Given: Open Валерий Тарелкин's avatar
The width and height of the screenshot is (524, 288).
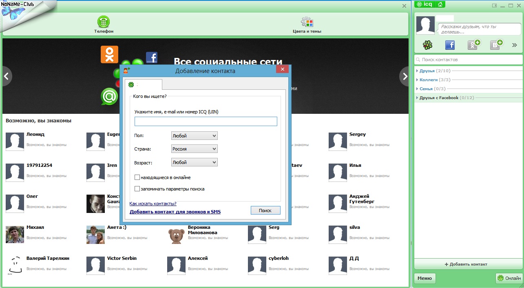Looking at the screenshot, I should 15,265.
